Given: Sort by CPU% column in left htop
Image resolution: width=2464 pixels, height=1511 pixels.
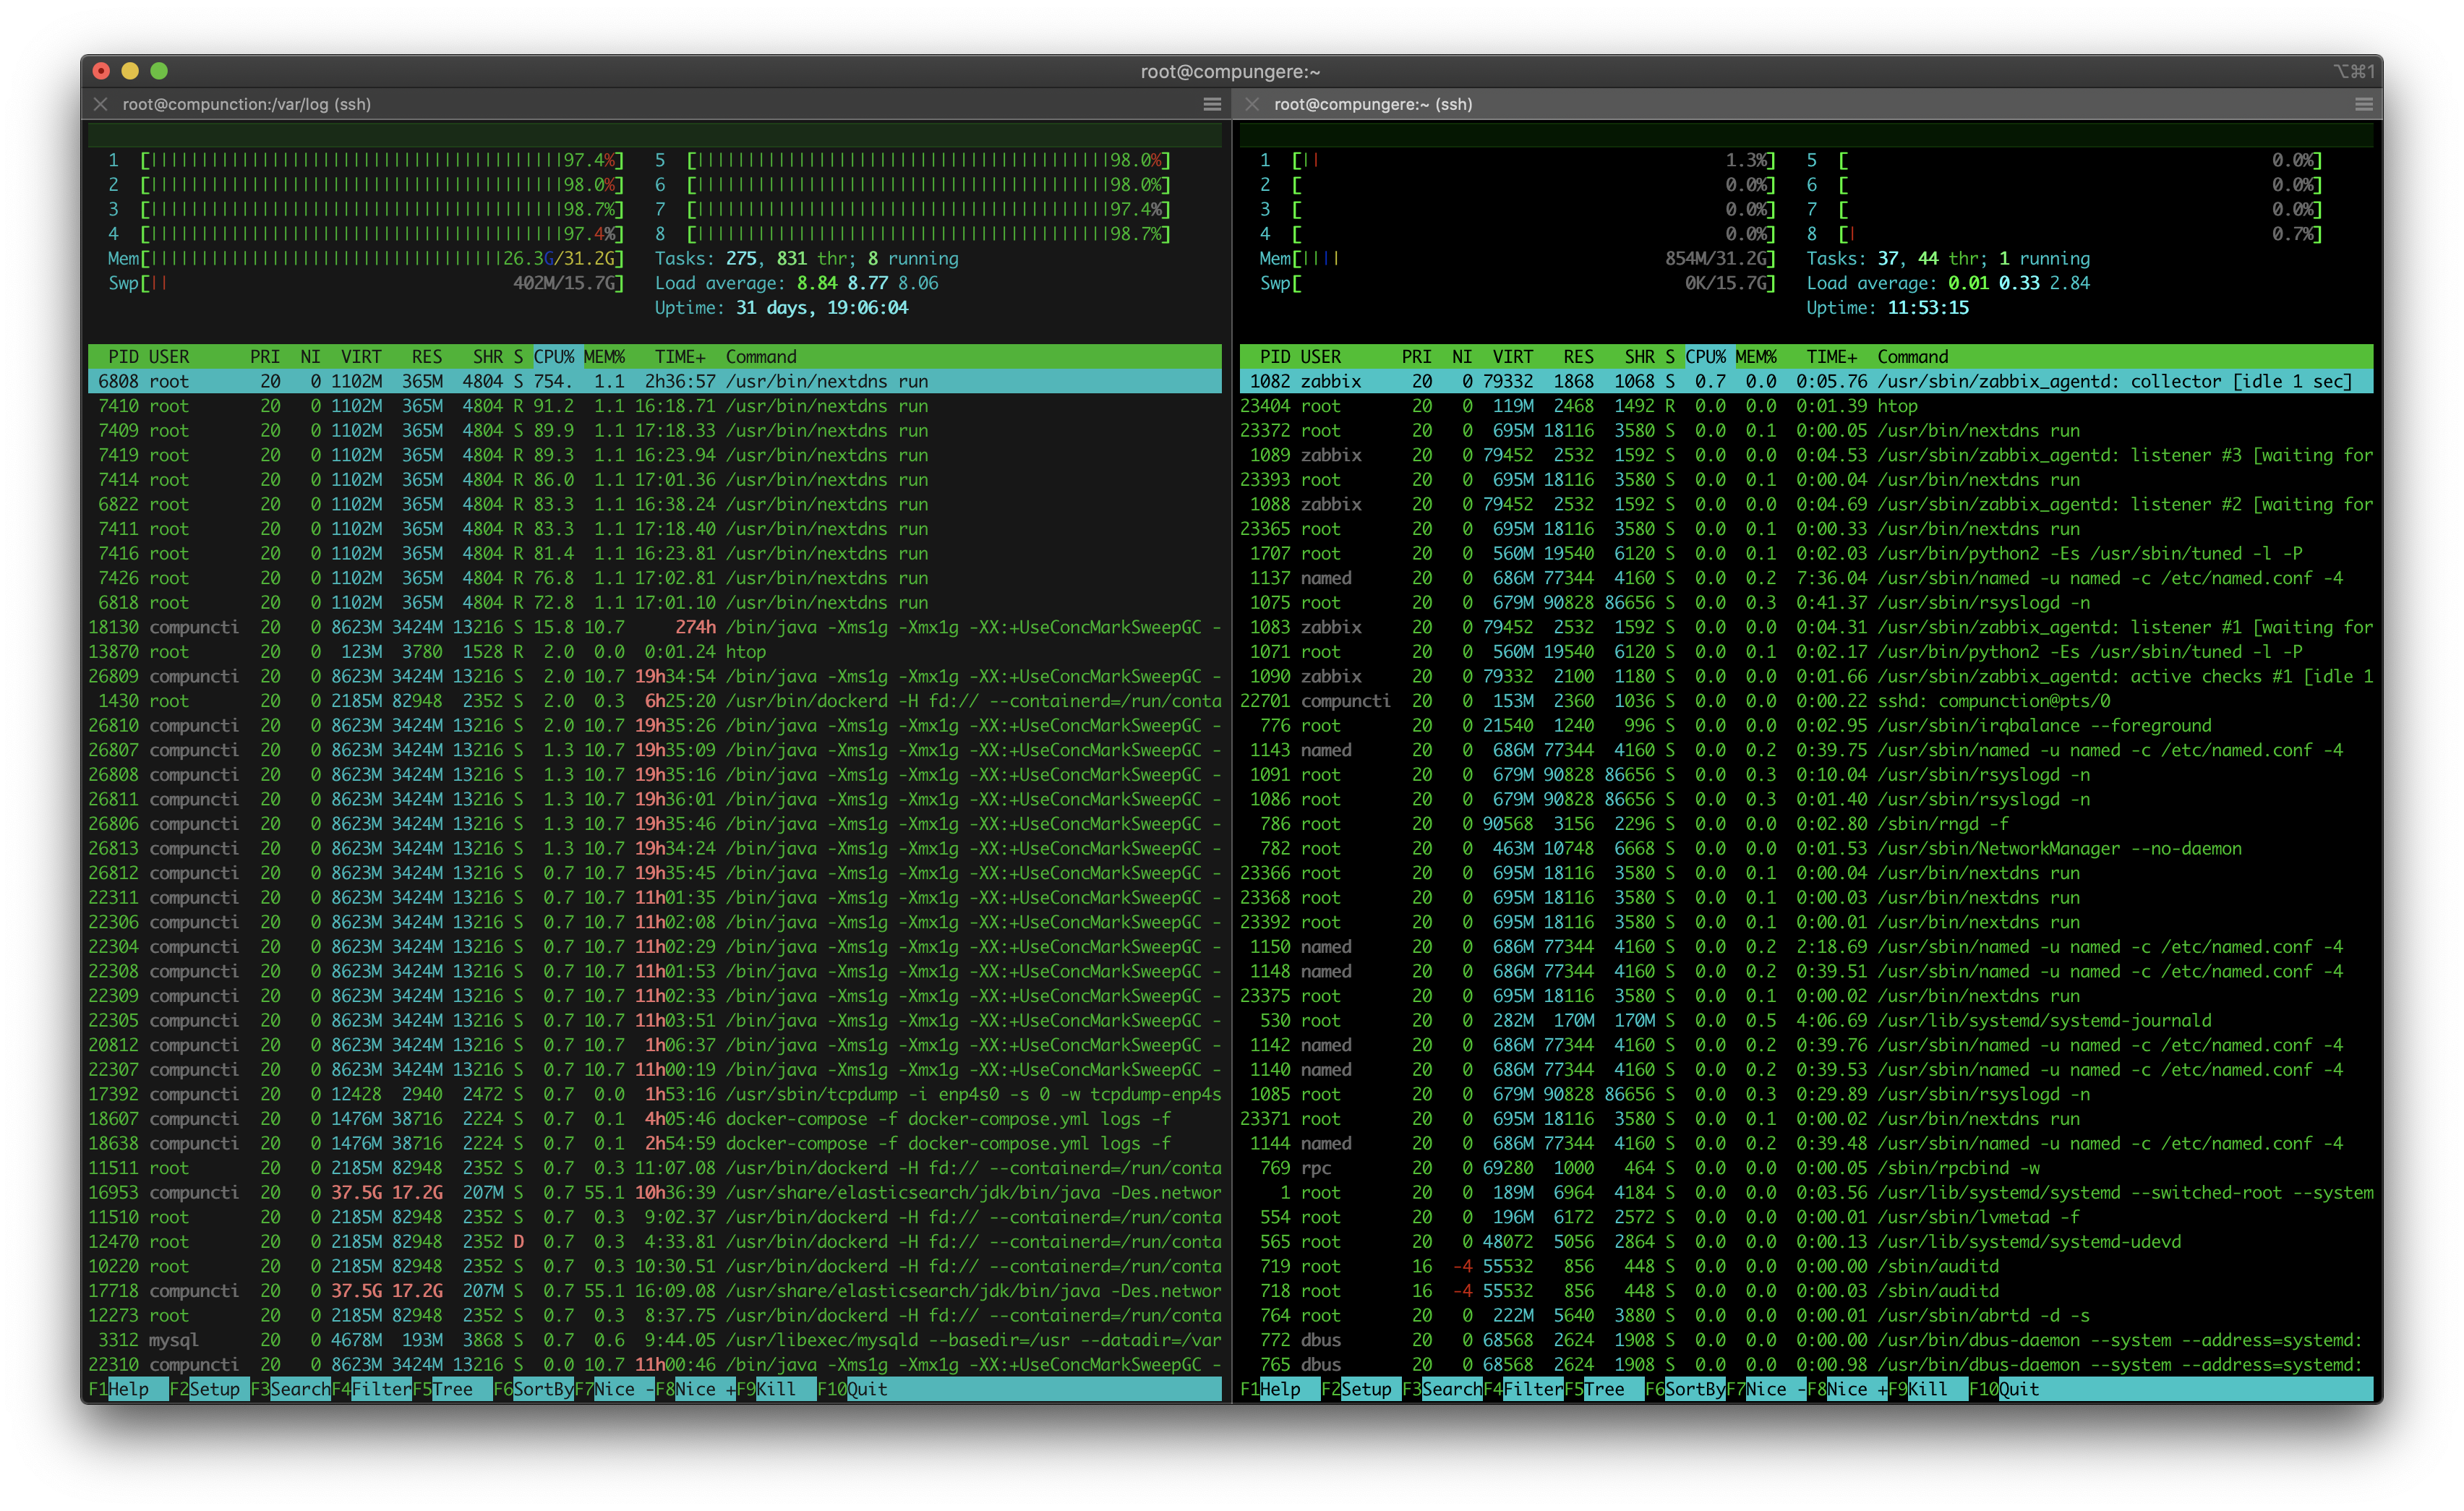Looking at the screenshot, I should (x=554, y=357).
